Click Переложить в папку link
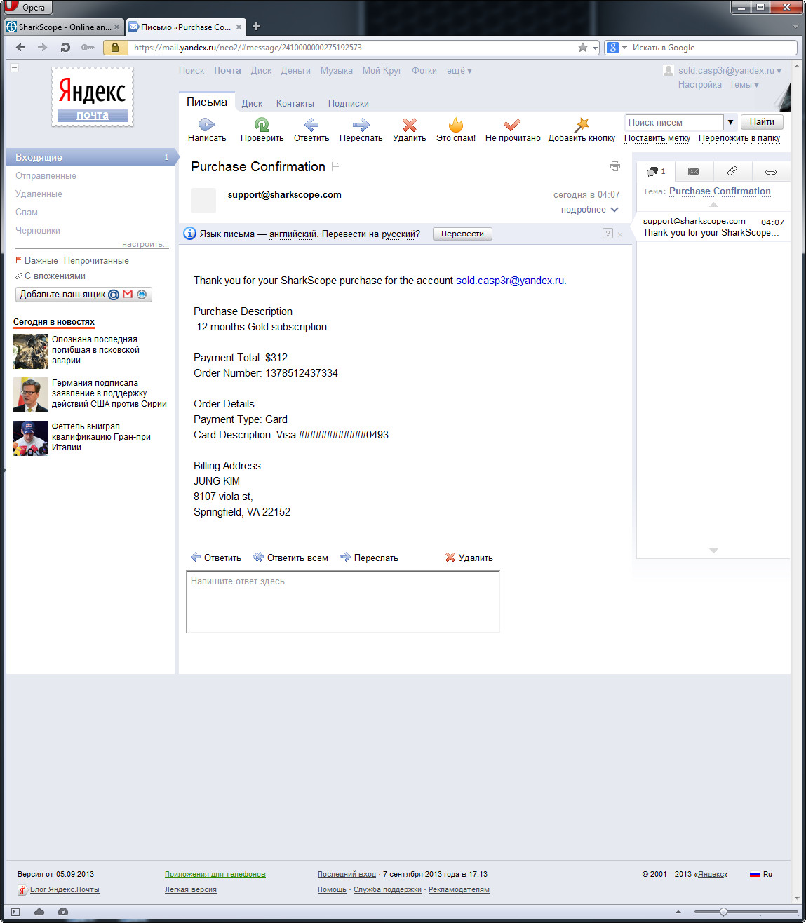This screenshot has width=806, height=923. [739, 138]
